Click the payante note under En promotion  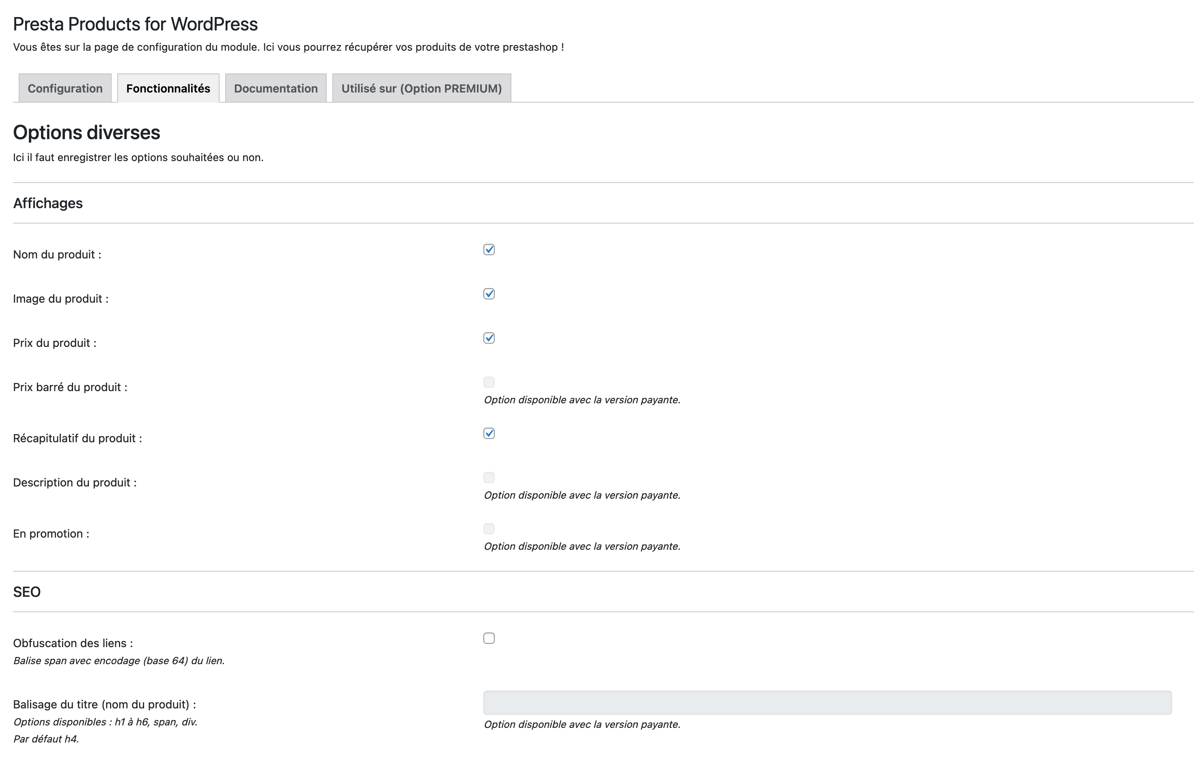click(x=582, y=546)
